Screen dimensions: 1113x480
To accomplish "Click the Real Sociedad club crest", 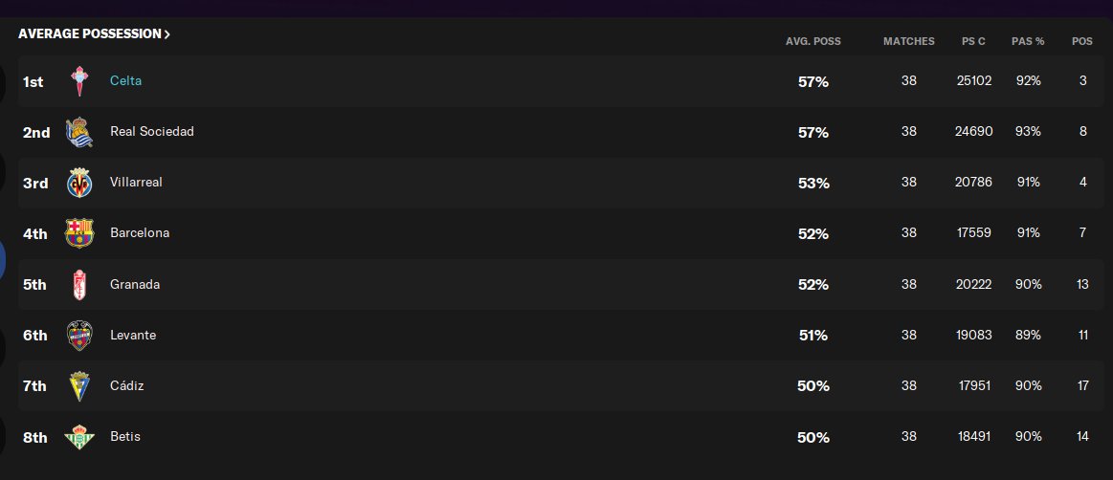I will coord(79,132).
